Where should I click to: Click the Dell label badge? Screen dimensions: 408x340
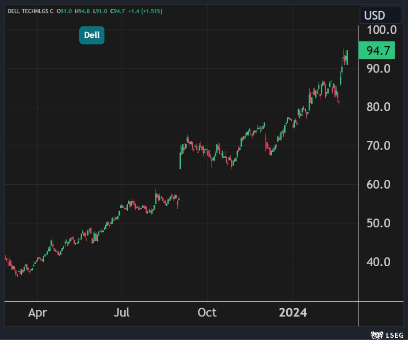(x=92, y=35)
